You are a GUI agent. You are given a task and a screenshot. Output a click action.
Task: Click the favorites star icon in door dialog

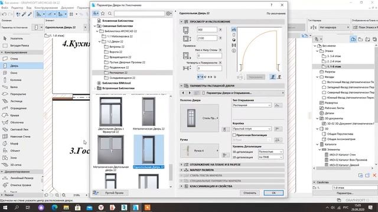103,14
